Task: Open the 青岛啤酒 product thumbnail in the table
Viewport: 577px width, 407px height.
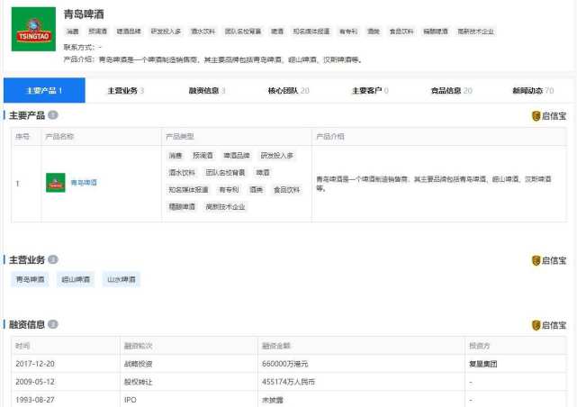Action: [x=56, y=183]
